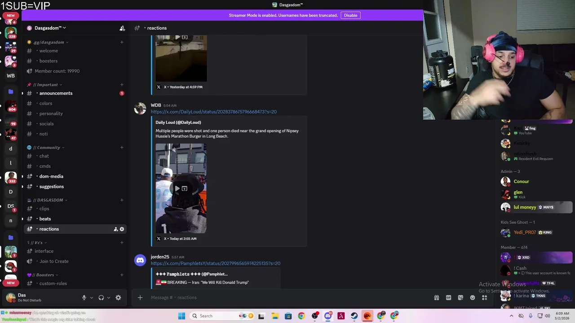This screenshot has height=323, width=575.
Task: Open the apps launcher icon in message bar
Action: point(484,297)
